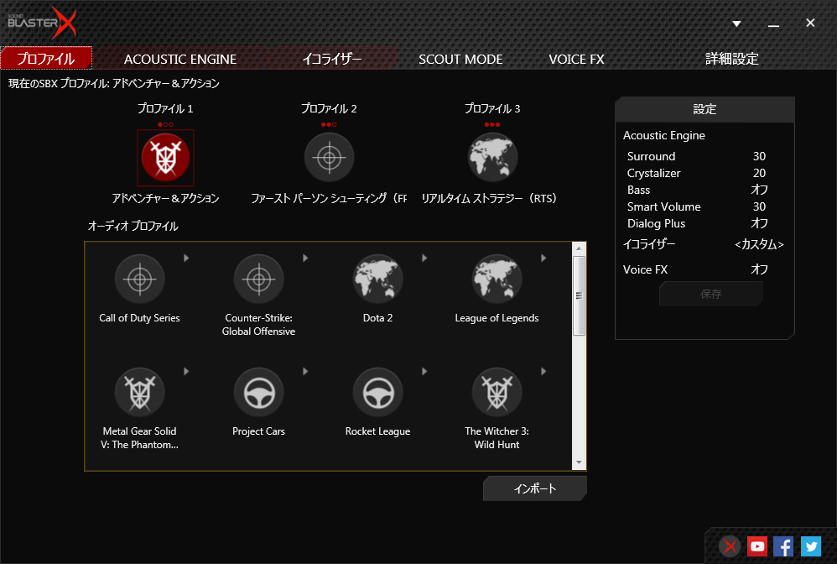Screen dimensions: 837x564
Task: Select the Profile 1 Adventure & Action shield icon
Action: (x=165, y=158)
